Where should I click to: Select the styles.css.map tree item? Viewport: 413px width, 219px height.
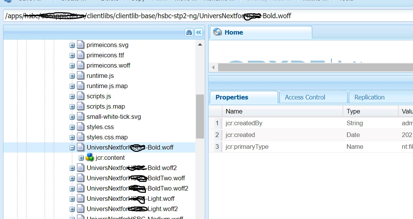(107, 137)
